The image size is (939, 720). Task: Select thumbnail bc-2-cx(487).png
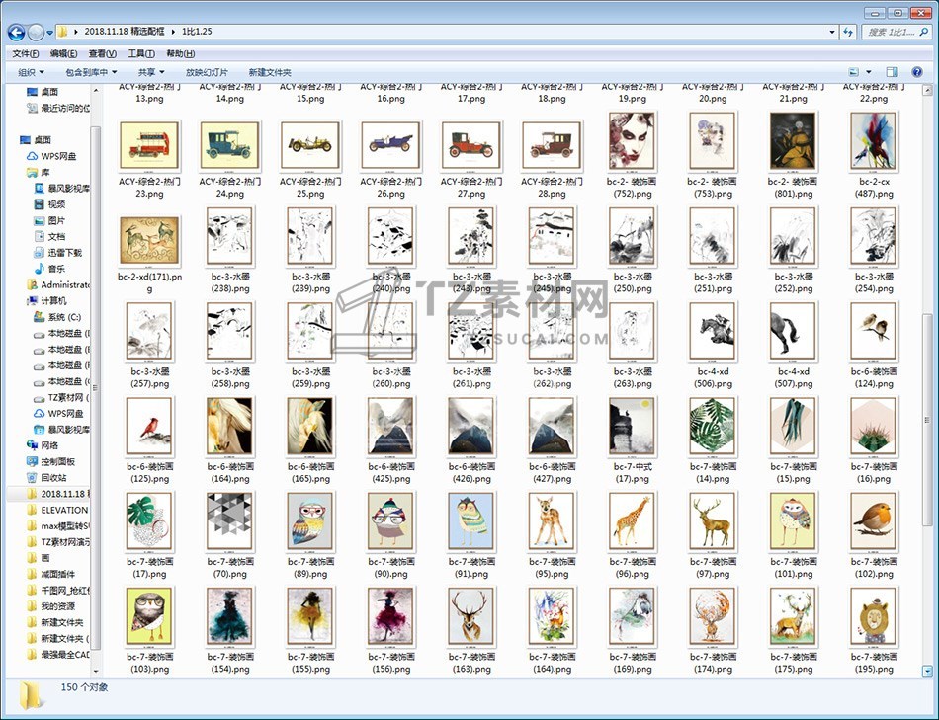tap(874, 141)
